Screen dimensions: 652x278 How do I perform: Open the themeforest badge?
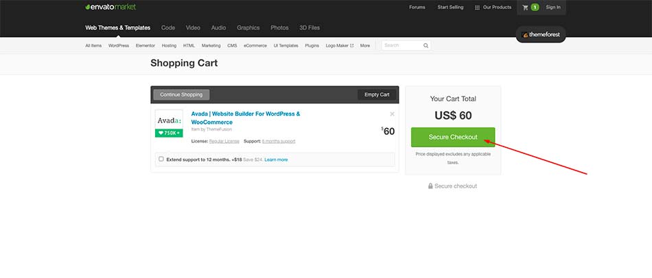point(541,35)
